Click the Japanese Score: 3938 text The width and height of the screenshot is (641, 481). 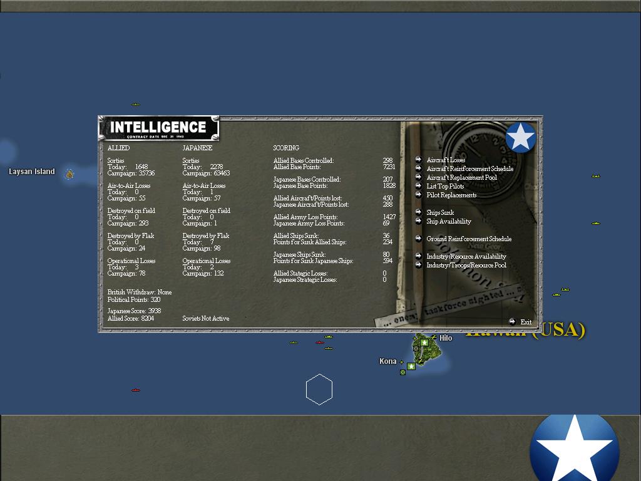coord(134,311)
